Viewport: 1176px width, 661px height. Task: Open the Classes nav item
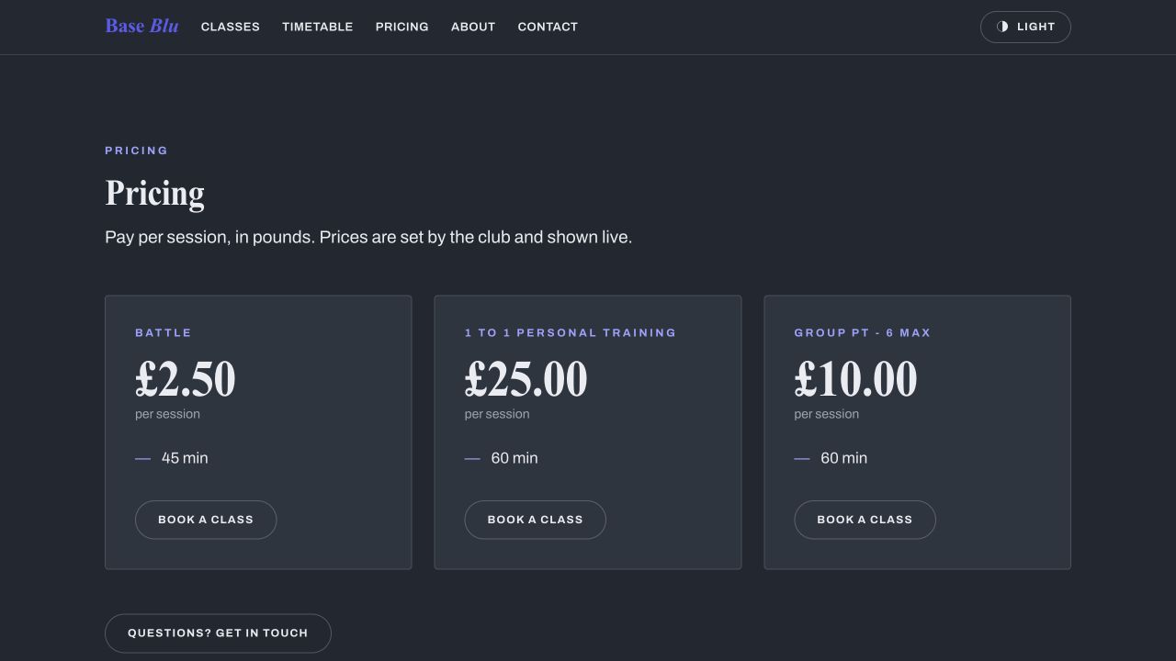pos(231,27)
